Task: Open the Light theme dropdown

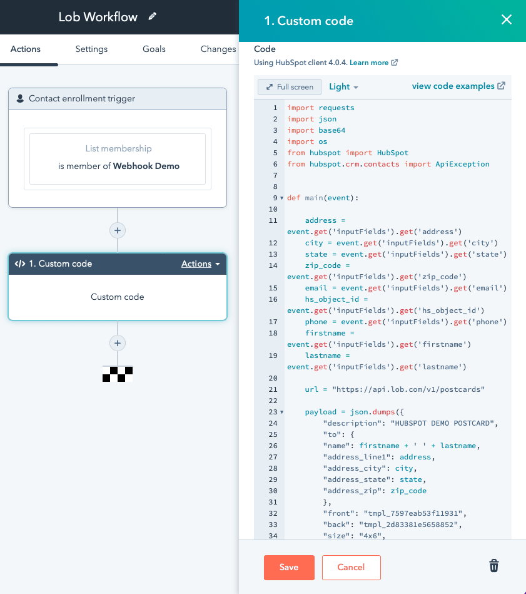Action: click(x=343, y=87)
